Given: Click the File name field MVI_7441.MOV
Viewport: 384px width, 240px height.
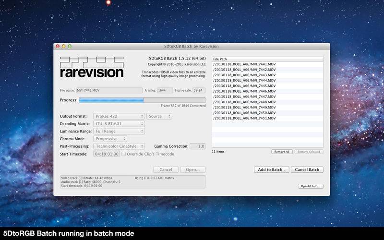Looking at the screenshot, I should pos(109,90).
